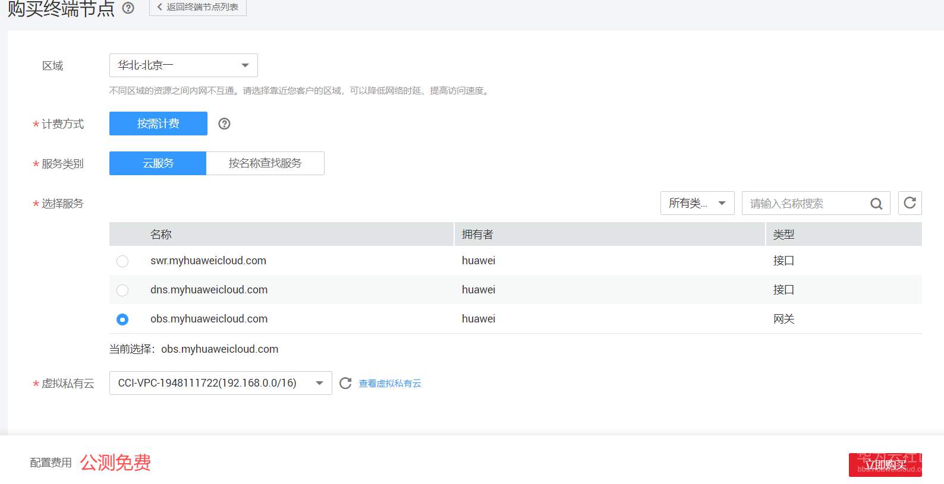Click the 当前选择 summary text
This screenshot has width=944, height=484.
coord(194,349)
